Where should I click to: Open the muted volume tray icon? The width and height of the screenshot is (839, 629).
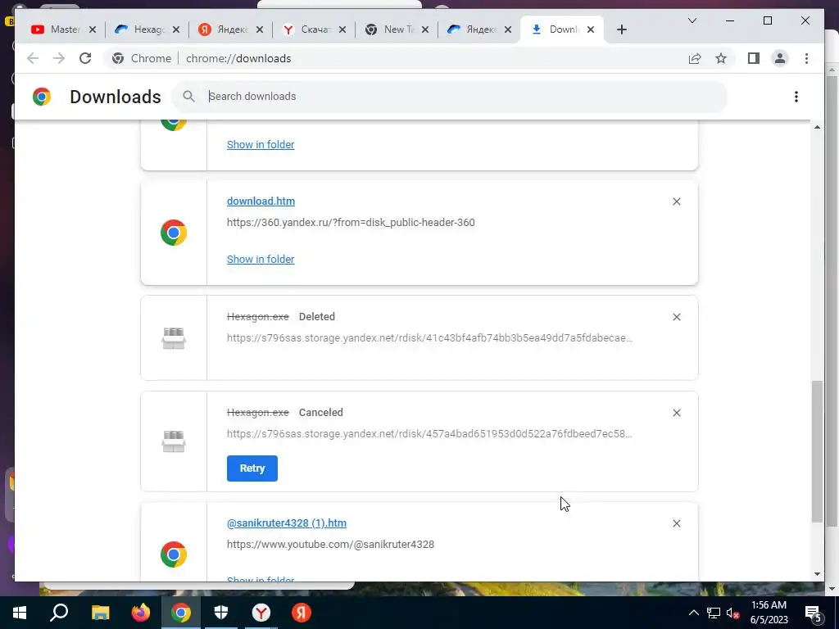(x=732, y=613)
